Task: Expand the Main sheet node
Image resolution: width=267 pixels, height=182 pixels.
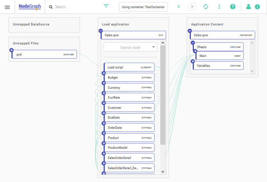Action: click(x=195, y=51)
